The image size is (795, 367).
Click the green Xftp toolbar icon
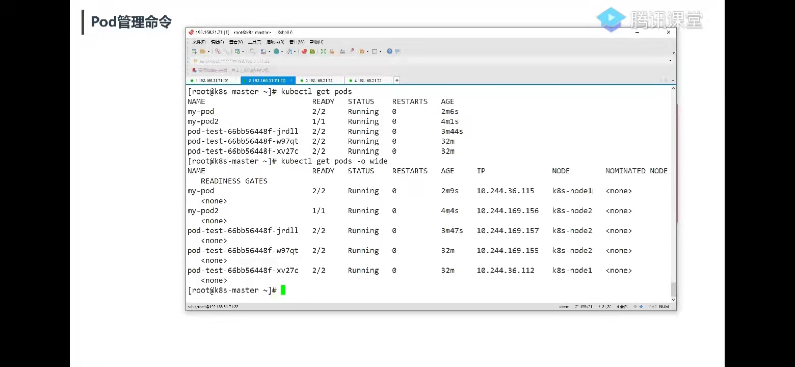point(312,51)
